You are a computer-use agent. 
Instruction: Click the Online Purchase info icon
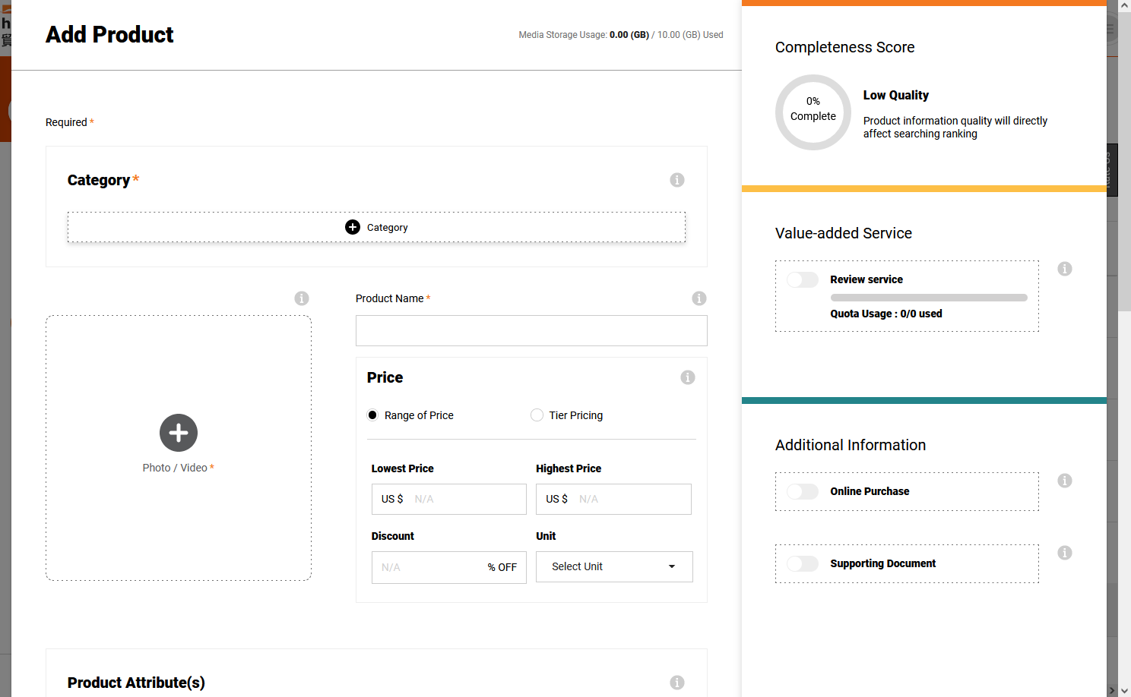(x=1064, y=481)
